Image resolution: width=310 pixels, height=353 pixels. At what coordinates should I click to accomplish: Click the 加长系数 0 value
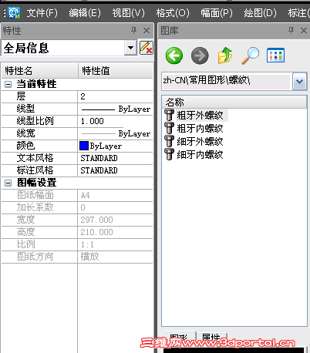[x=115, y=207]
